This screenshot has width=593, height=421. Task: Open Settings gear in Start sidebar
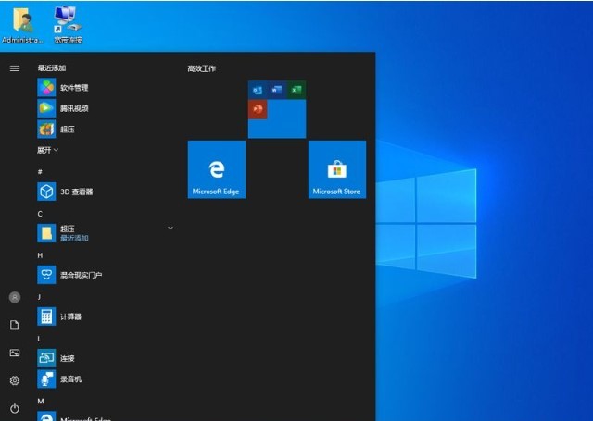(x=15, y=380)
